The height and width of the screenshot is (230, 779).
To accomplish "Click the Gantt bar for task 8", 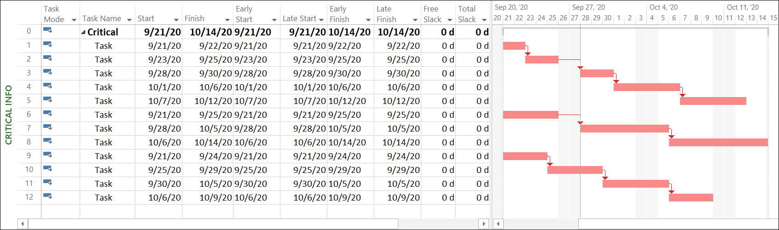I will (718, 142).
